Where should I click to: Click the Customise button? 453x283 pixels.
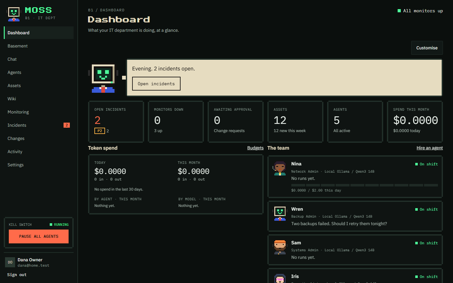click(x=427, y=48)
